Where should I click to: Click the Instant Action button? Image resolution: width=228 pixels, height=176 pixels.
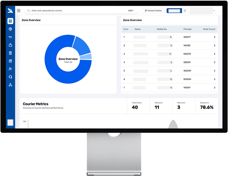(153, 11)
